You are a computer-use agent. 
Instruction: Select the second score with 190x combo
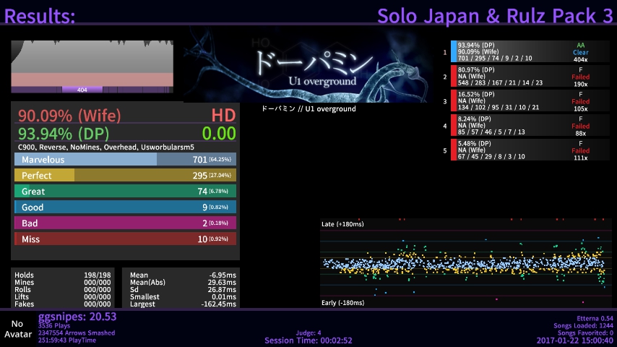(524, 77)
